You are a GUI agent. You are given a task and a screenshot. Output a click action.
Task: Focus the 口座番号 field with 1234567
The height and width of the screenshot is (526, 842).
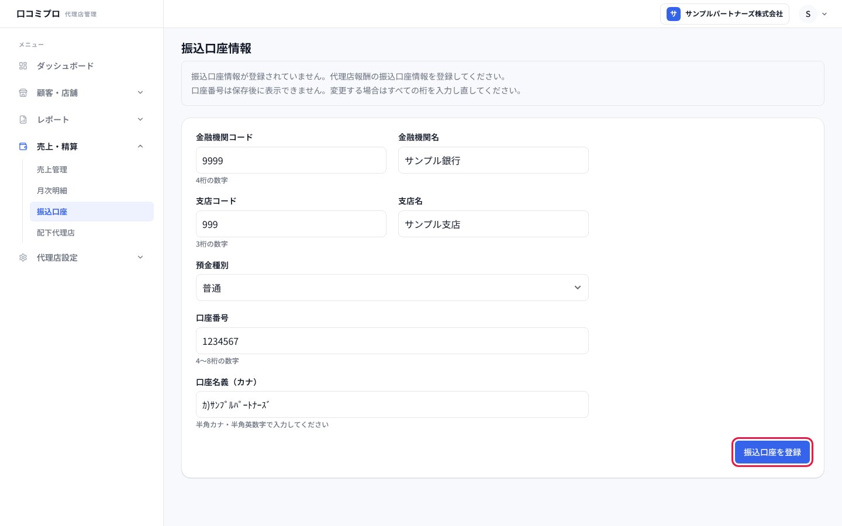click(392, 341)
